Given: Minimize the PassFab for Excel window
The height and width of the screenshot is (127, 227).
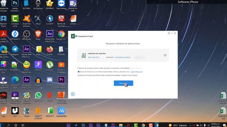Looking at the screenshot, I should click(x=172, y=33).
